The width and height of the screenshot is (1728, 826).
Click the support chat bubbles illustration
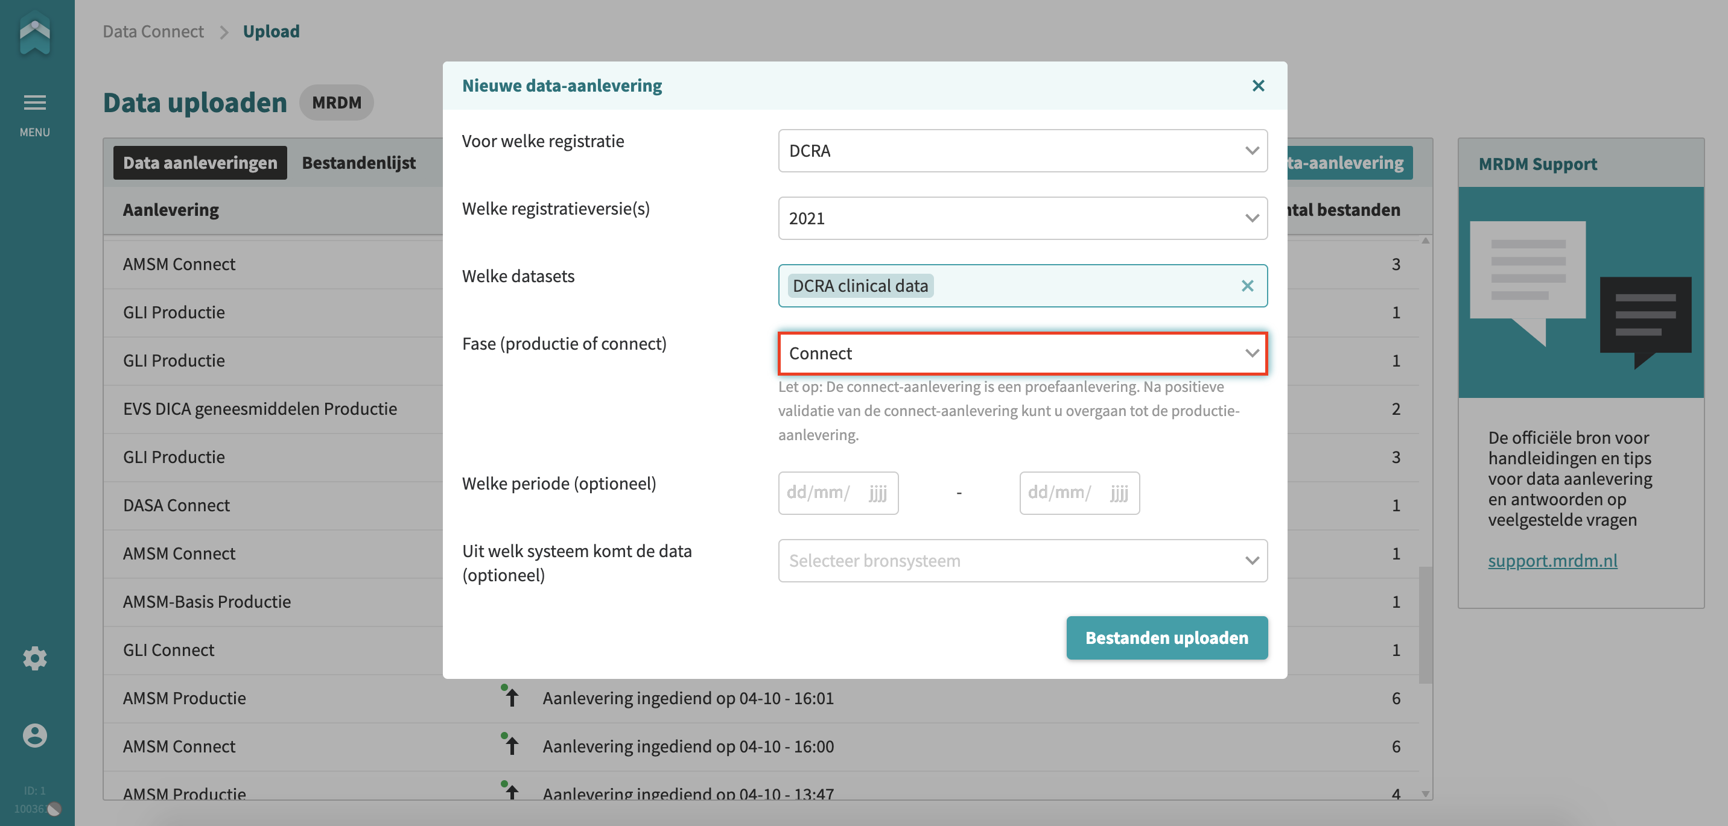pyautogui.click(x=1580, y=293)
